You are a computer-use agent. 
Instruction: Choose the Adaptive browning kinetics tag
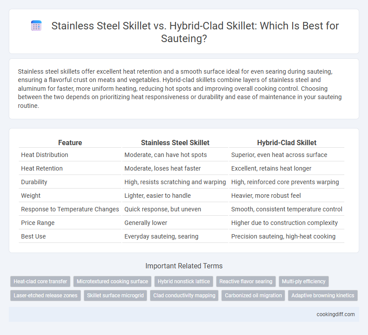[x=323, y=296]
